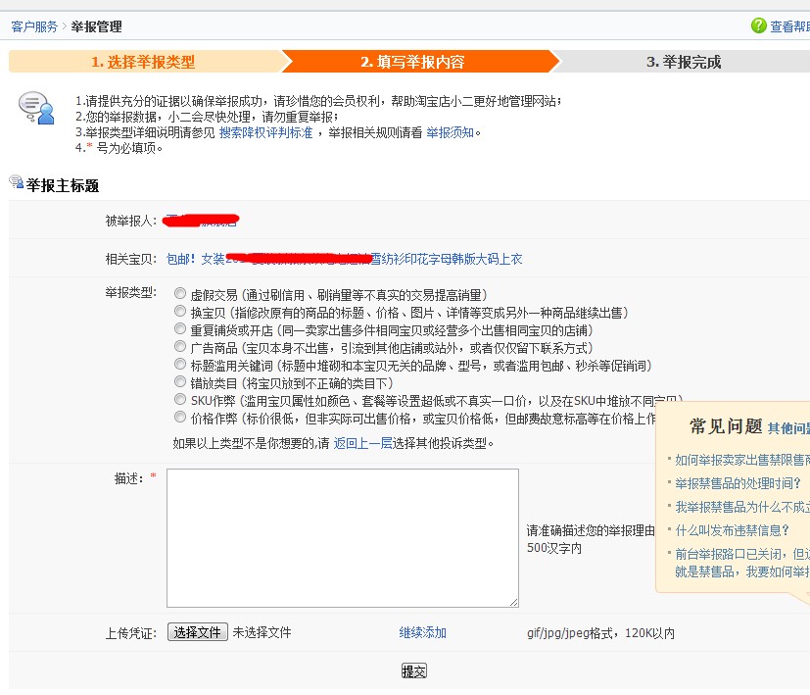Go to step 1 选择举报类型 tab

[143, 62]
